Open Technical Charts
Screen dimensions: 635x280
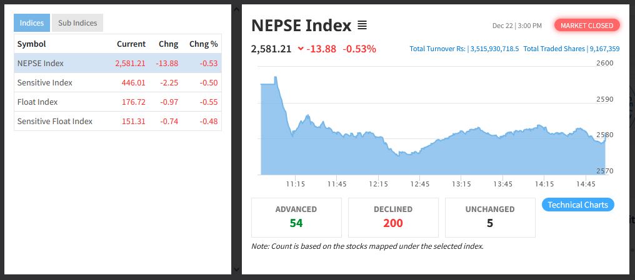coord(577,205)
